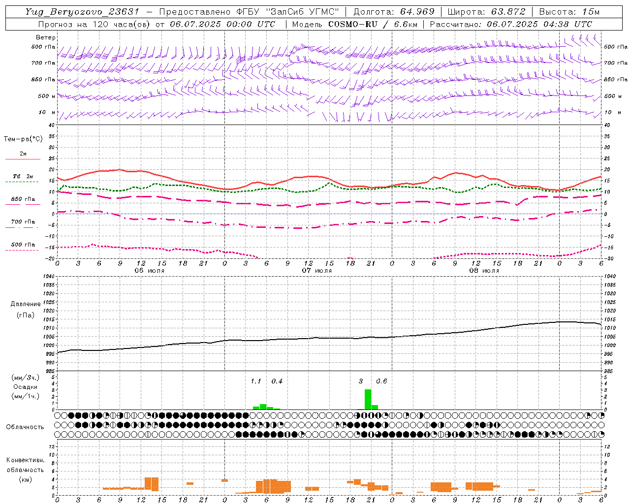
Task: Select the 500 гПа temperature legend entry
Action: tap(23, 246)
